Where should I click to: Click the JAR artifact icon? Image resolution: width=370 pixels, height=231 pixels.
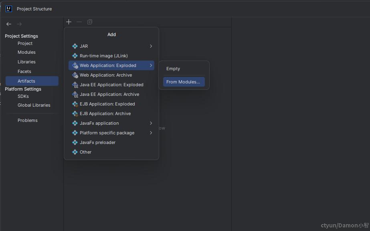coord(75,46)
